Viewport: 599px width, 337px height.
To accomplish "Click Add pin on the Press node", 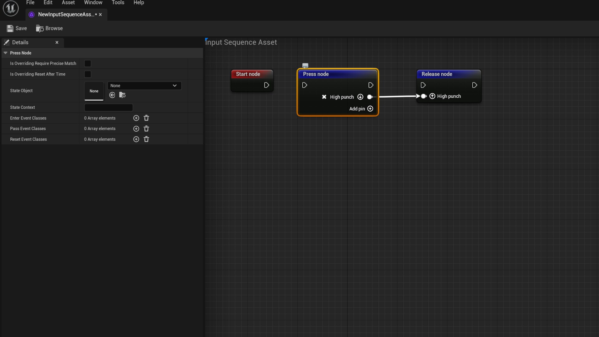I will coord(370,109).
